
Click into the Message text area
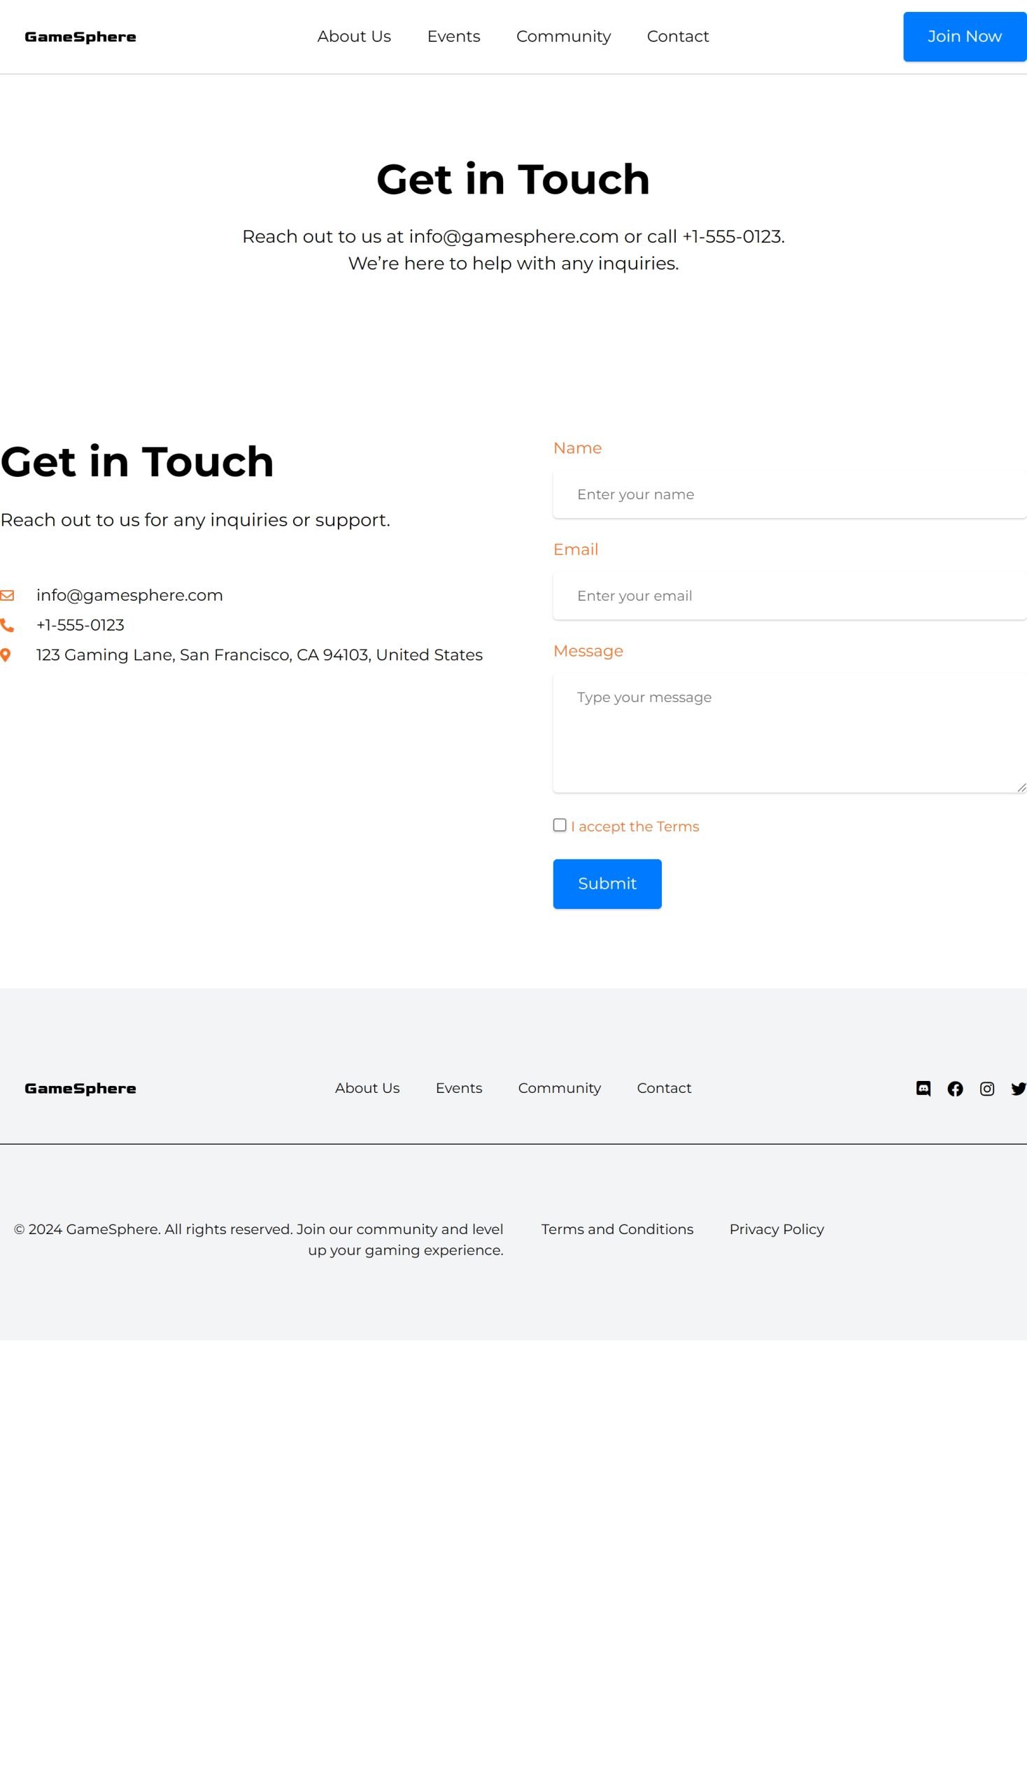790,733
